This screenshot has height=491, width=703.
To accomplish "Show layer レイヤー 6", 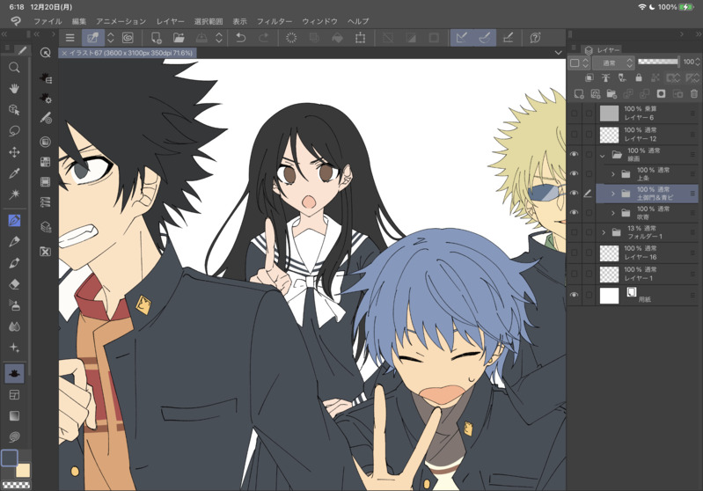I will point(574,113).
